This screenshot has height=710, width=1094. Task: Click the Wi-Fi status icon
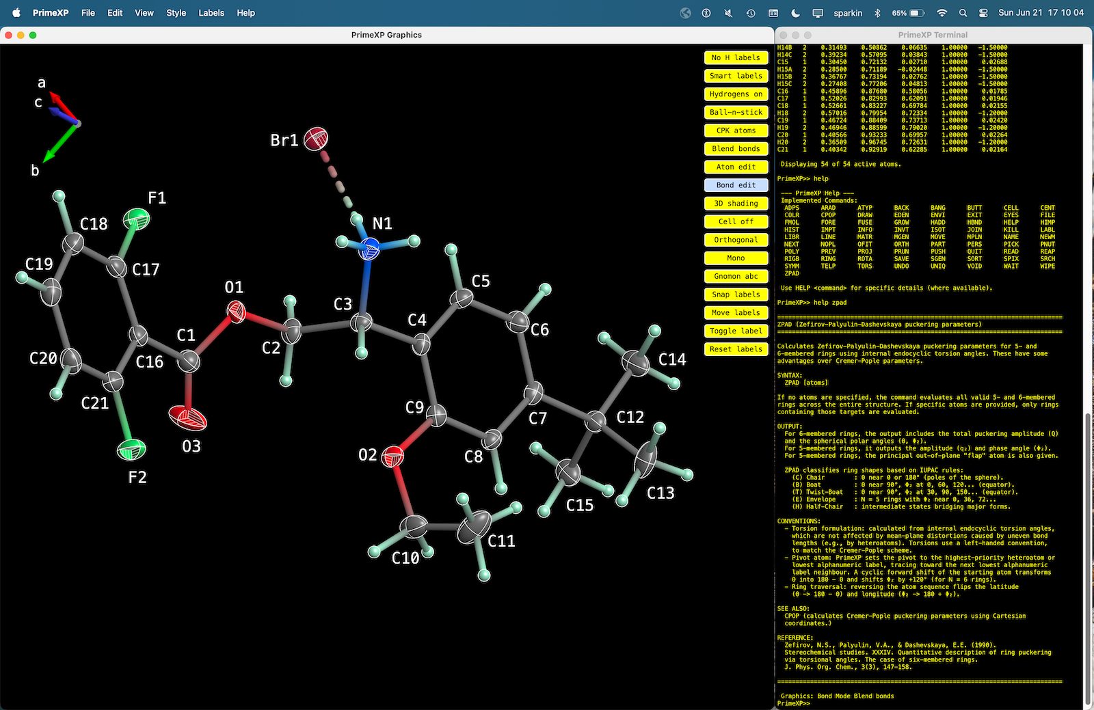tap(942, 13)
